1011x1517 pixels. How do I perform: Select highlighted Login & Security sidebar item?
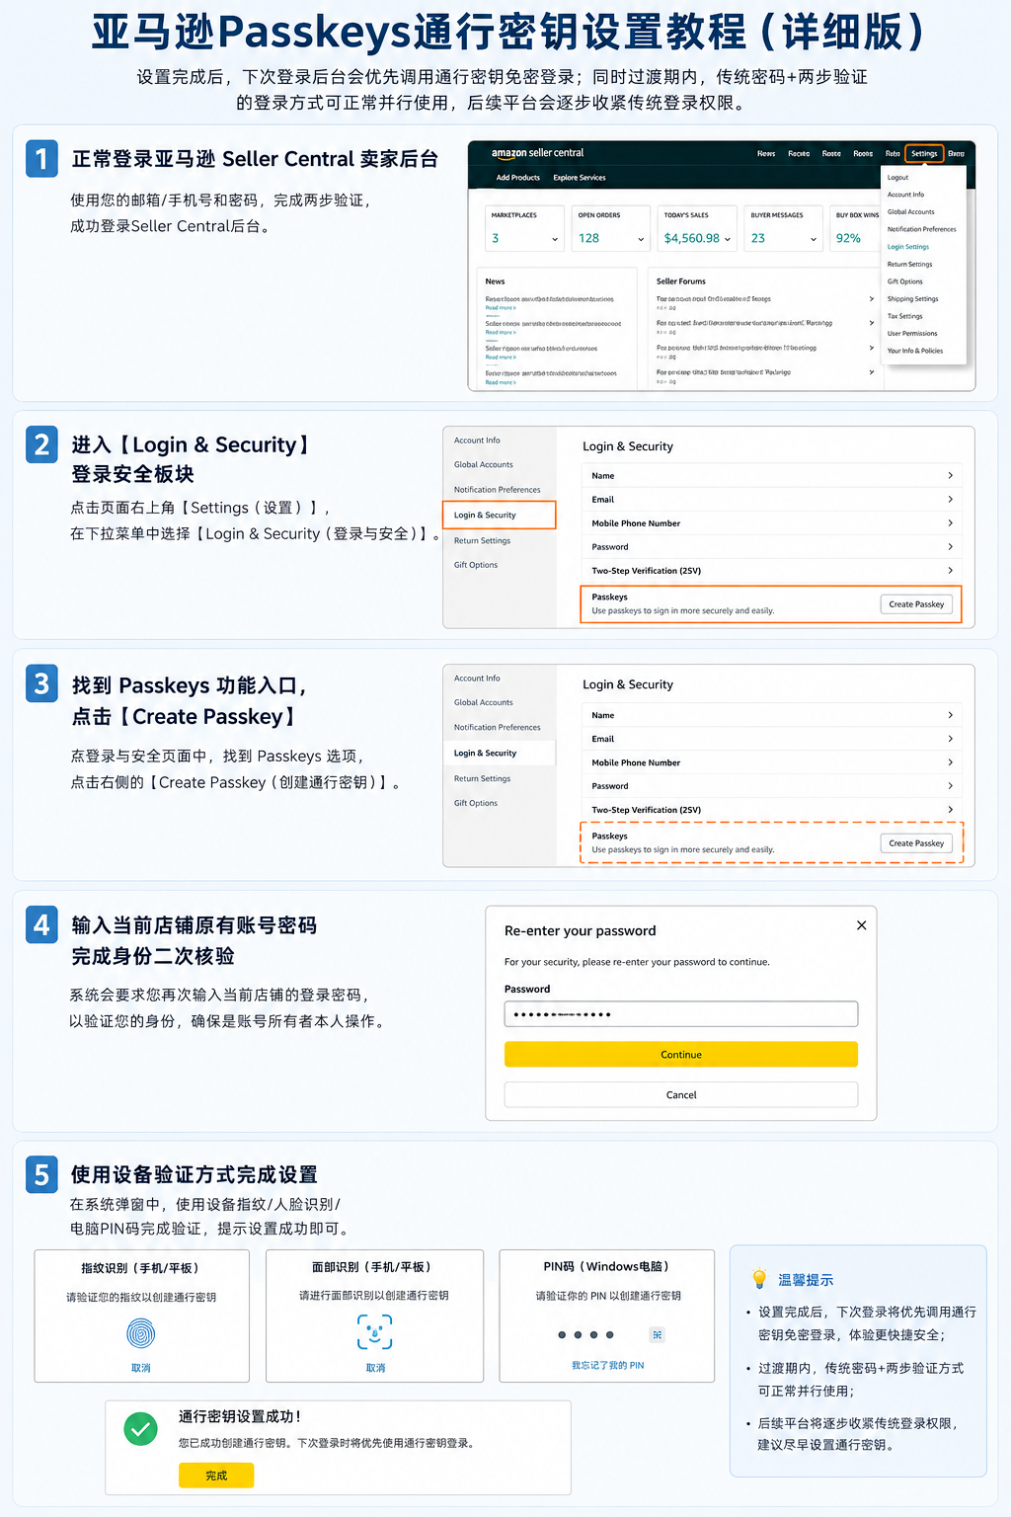click(x=500, y=515)
